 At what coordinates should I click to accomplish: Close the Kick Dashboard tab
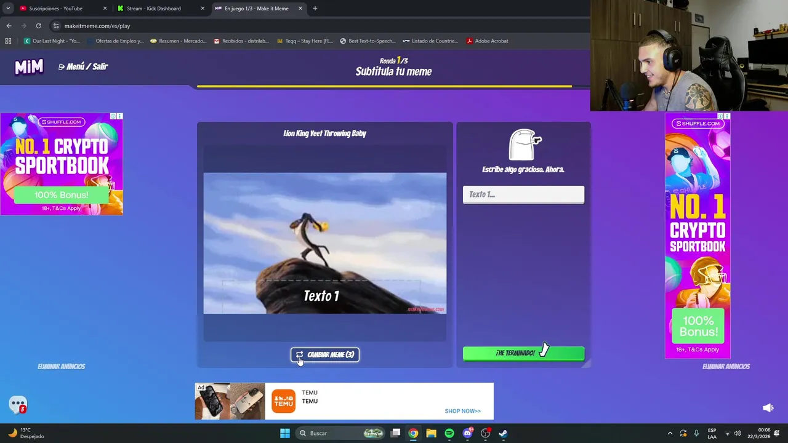[203, 9]
